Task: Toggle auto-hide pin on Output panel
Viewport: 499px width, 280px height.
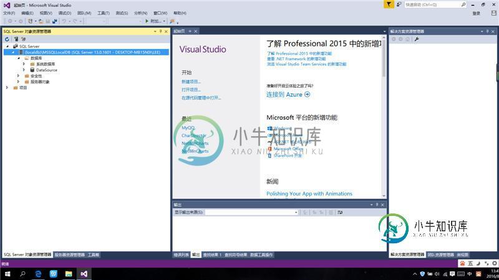Action: tap(377, 205)
